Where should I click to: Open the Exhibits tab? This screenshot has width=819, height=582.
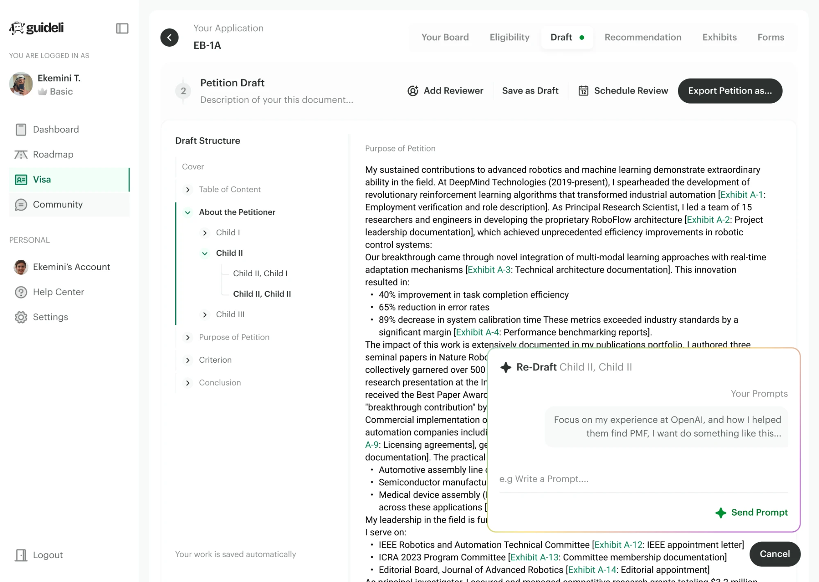pyautogui.click(x=719, y=37)
